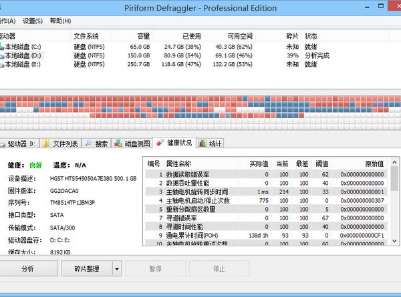Sort drives by 容量 column header
Viewport: 401px width, 297px height.
coord(143,35)
